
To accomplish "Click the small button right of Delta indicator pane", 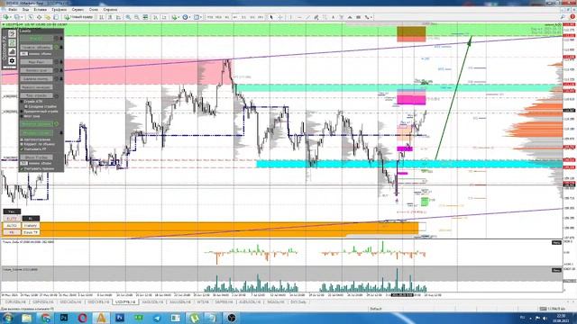I will [x=556, y=242].
